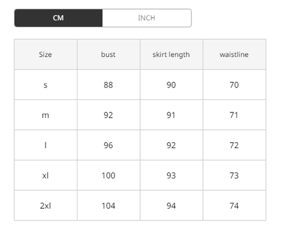
Task: Click bust value 96 for size l
Action: click(x=108, y=145)
